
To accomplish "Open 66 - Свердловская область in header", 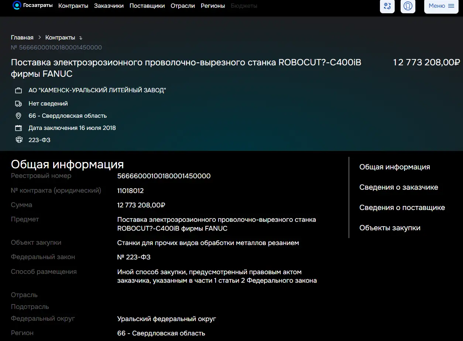I will click(x=68, y=116).
